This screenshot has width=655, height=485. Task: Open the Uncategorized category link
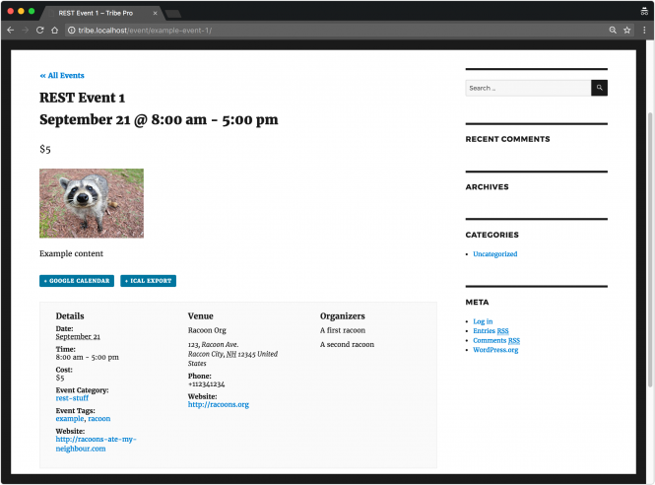point(494,254)
